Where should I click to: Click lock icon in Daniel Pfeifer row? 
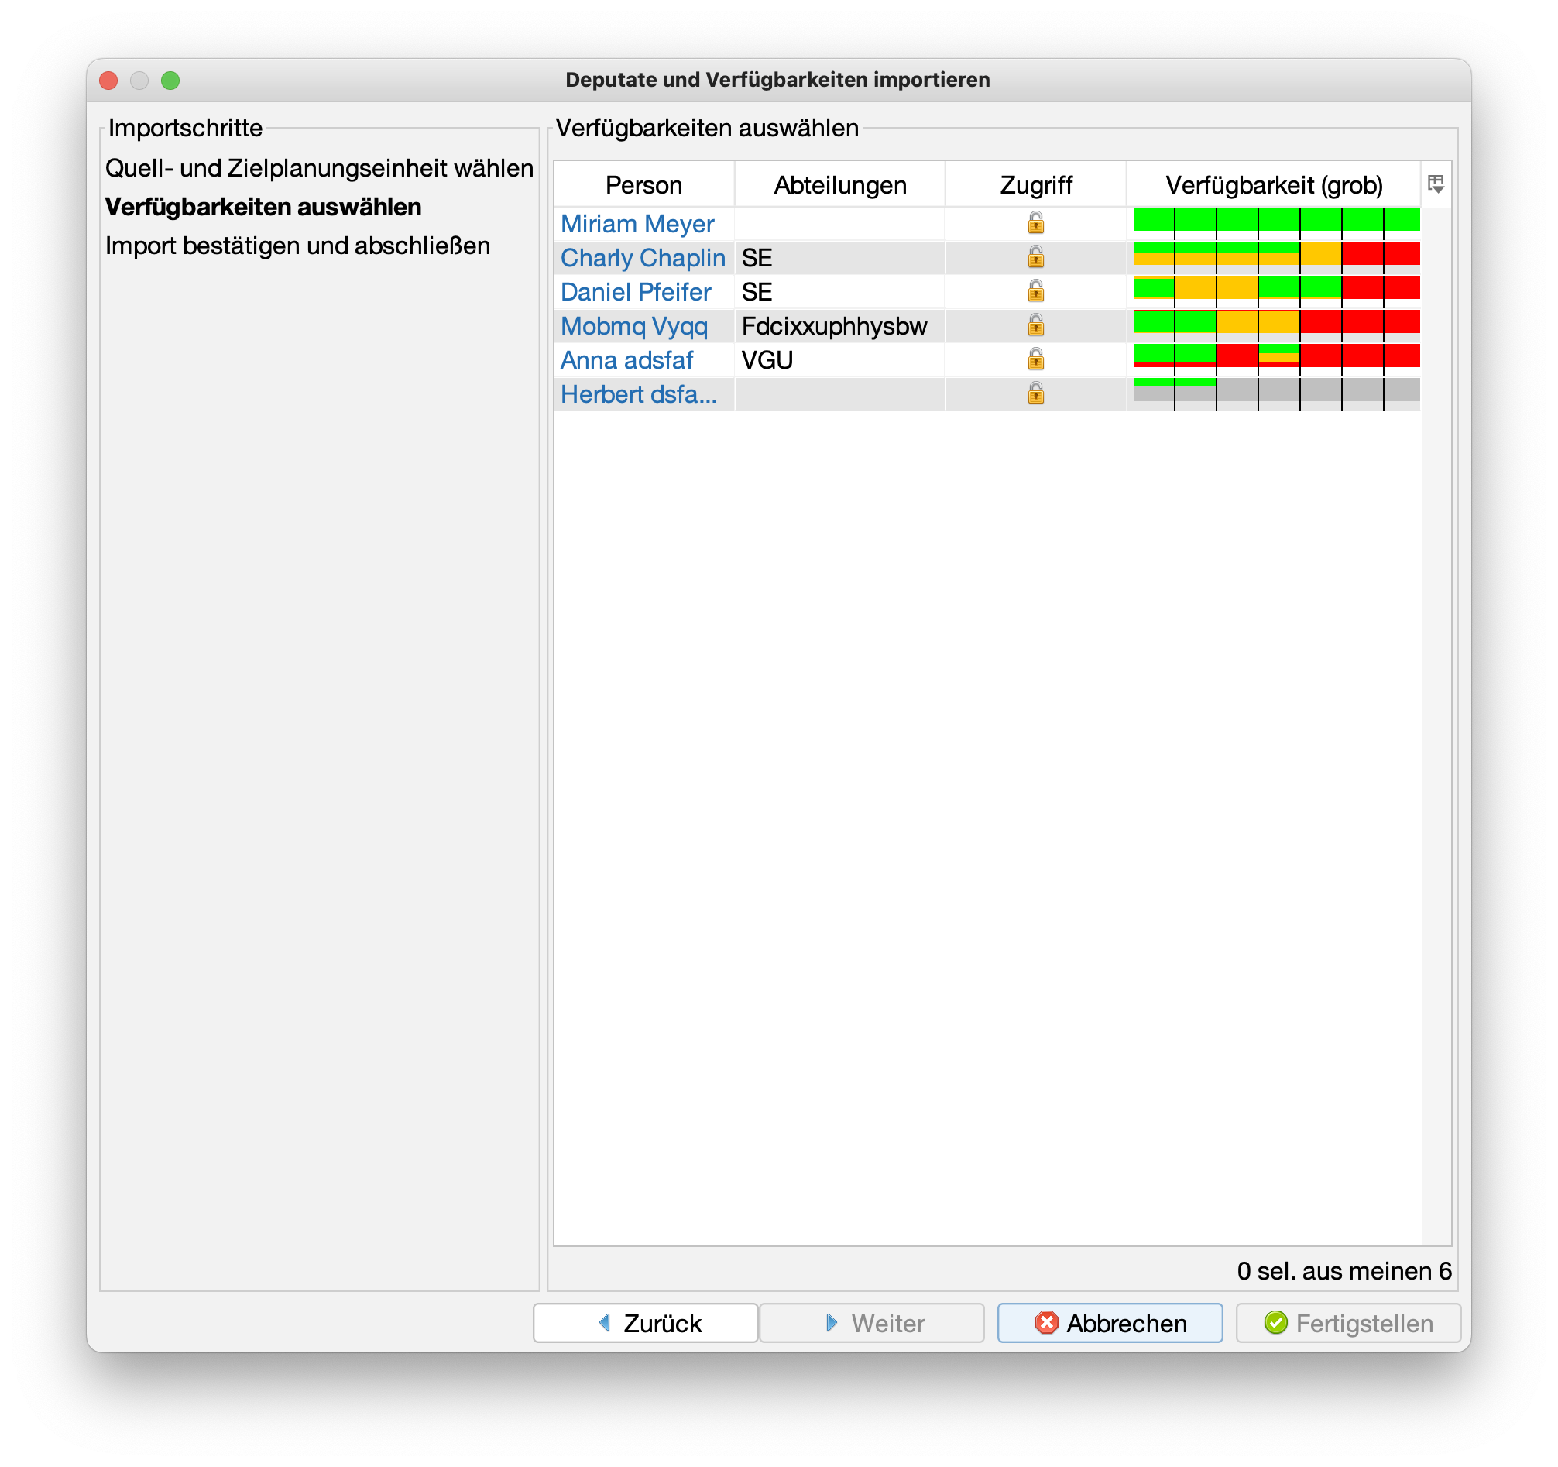point(1035,292)
